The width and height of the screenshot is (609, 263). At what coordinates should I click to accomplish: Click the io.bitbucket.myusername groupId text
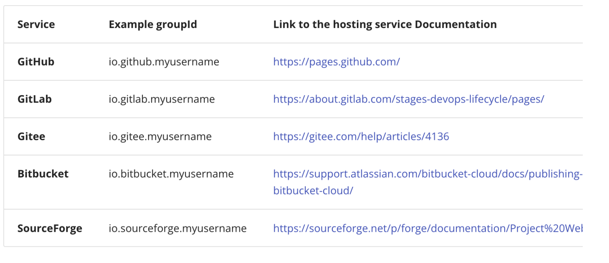pyautogui.click(x=171, y=174)
